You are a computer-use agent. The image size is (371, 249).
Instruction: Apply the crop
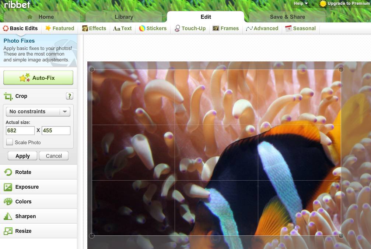click(22, 156)
